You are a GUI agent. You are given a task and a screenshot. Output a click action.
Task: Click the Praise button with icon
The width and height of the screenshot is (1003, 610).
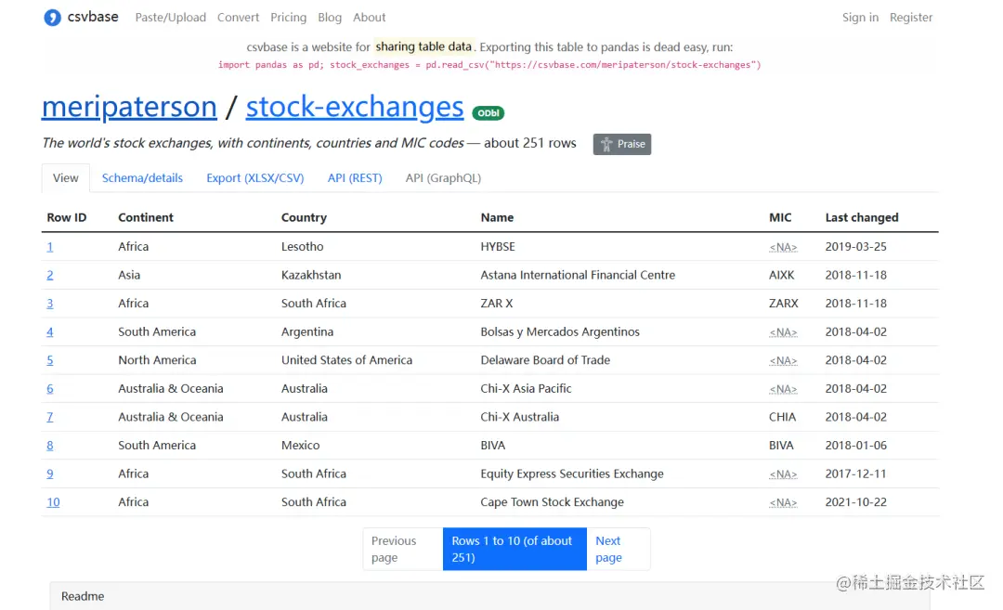point(622,144)
